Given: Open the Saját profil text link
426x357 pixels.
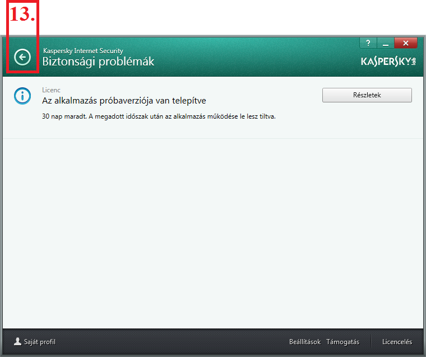Looking at the screenshot, I should [x=40, y=342].
